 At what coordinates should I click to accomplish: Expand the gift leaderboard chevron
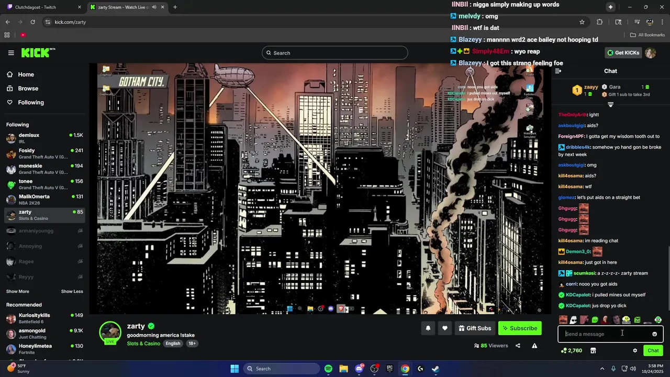[610, 105]
